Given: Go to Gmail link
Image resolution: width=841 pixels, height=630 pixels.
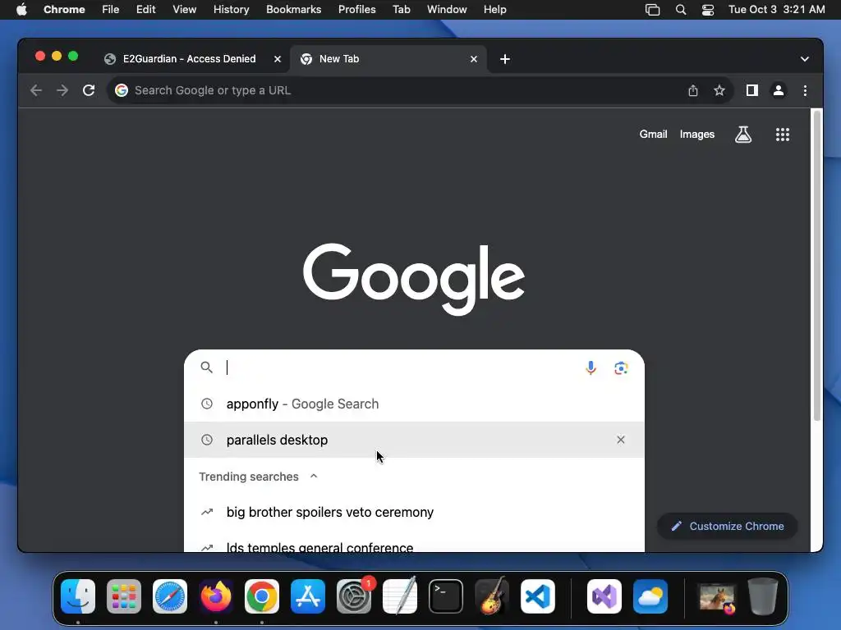Looking at the screenshot, I should click(x=653, y=135).
